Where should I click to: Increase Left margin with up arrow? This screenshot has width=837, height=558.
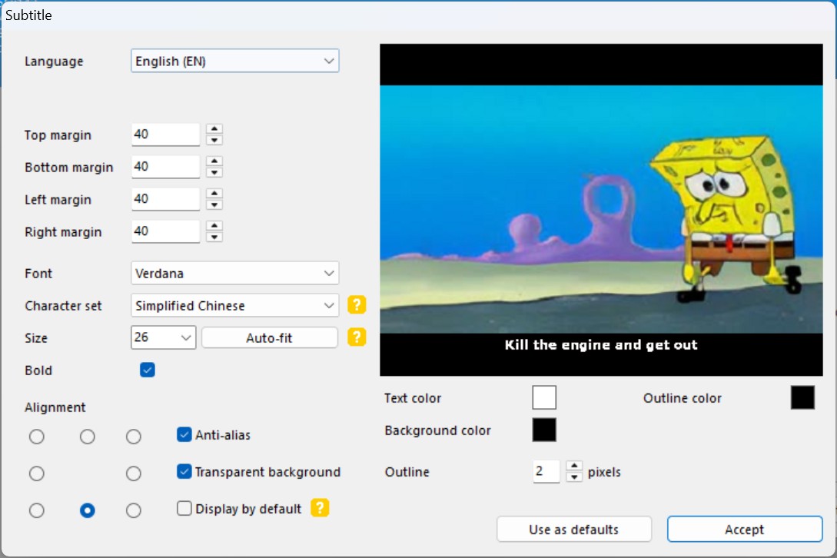coord(215,194)
